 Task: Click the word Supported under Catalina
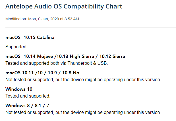pos(16,47)
